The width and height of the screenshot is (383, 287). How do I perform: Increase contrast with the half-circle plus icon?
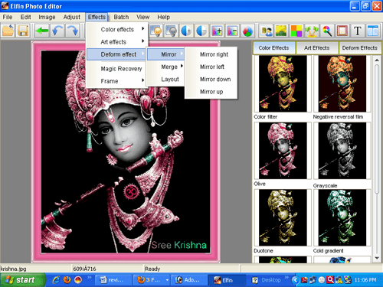pyautogui.click(x=186, y=31)
